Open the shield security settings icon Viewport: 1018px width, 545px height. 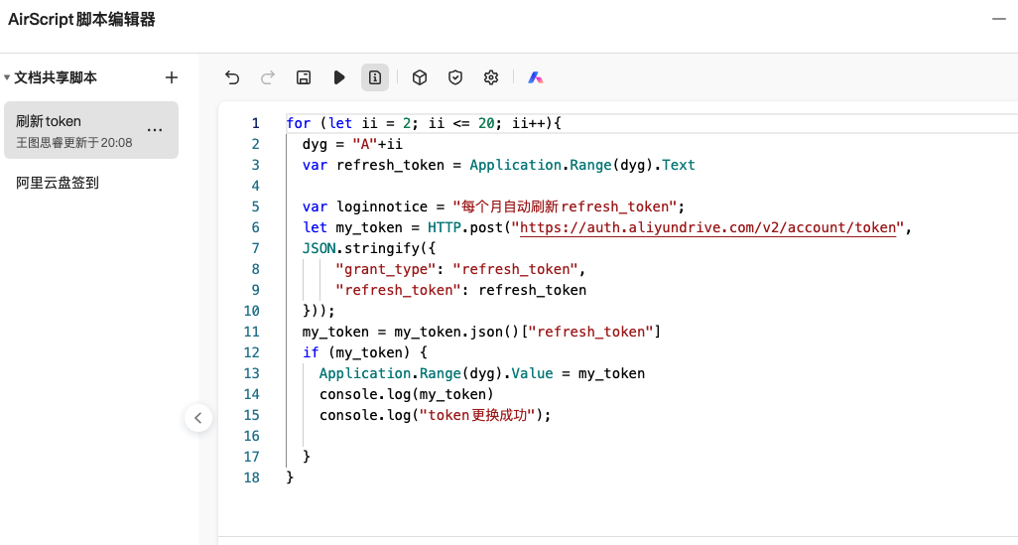[455, 77]
